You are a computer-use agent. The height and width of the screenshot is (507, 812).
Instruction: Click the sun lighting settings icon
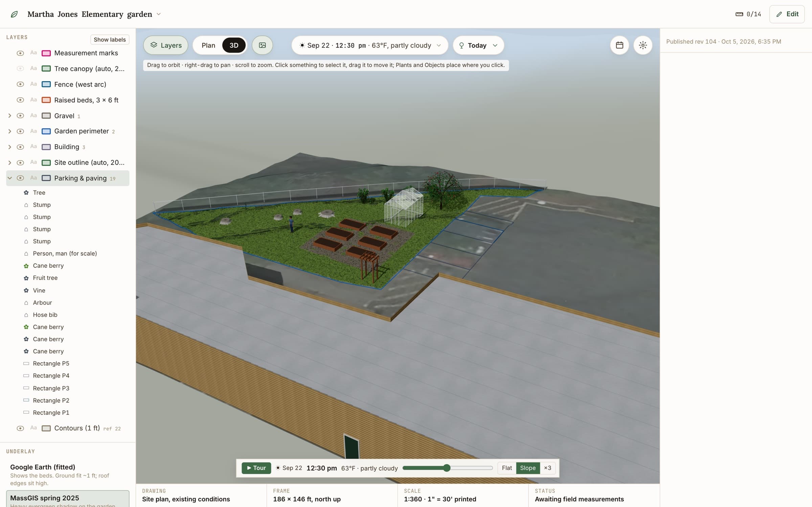pos(643,45)
